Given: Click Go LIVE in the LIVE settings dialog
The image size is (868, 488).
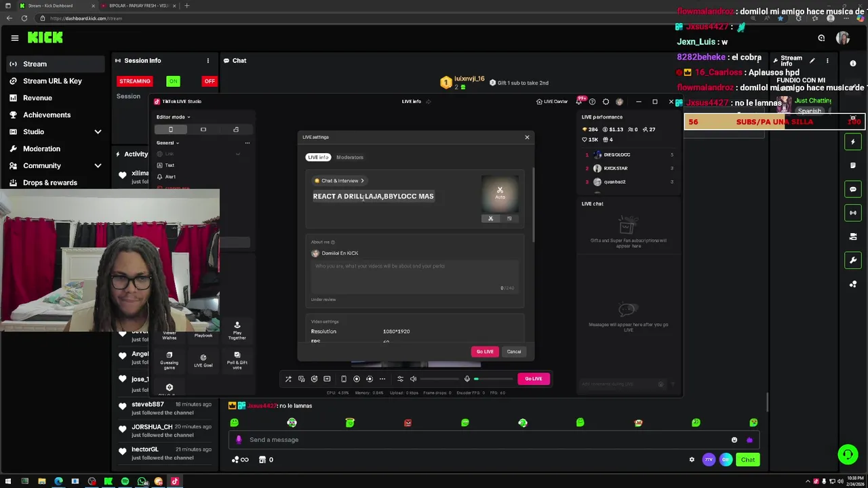Looking at the screenshot, I should click(x=485, y=352).
